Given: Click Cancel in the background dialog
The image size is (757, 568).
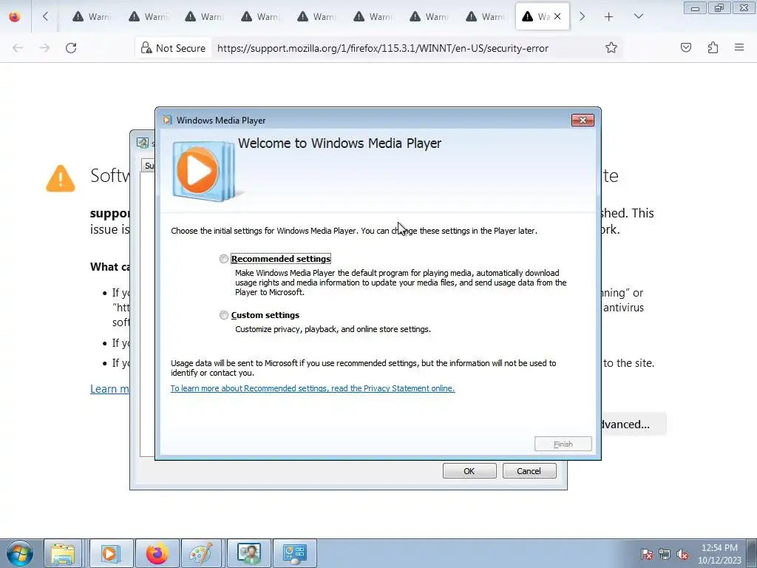Looking at the screenshot, I should point(529,471).
